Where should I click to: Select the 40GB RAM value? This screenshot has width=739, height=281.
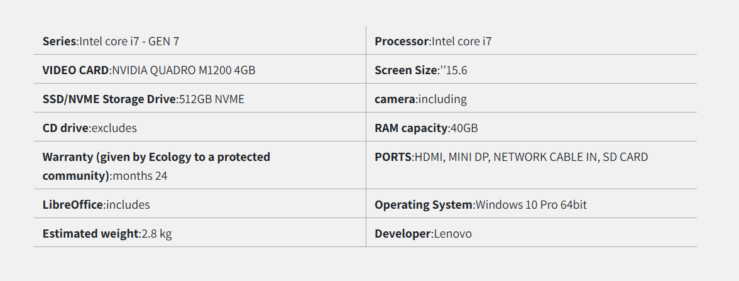[464, 128]
